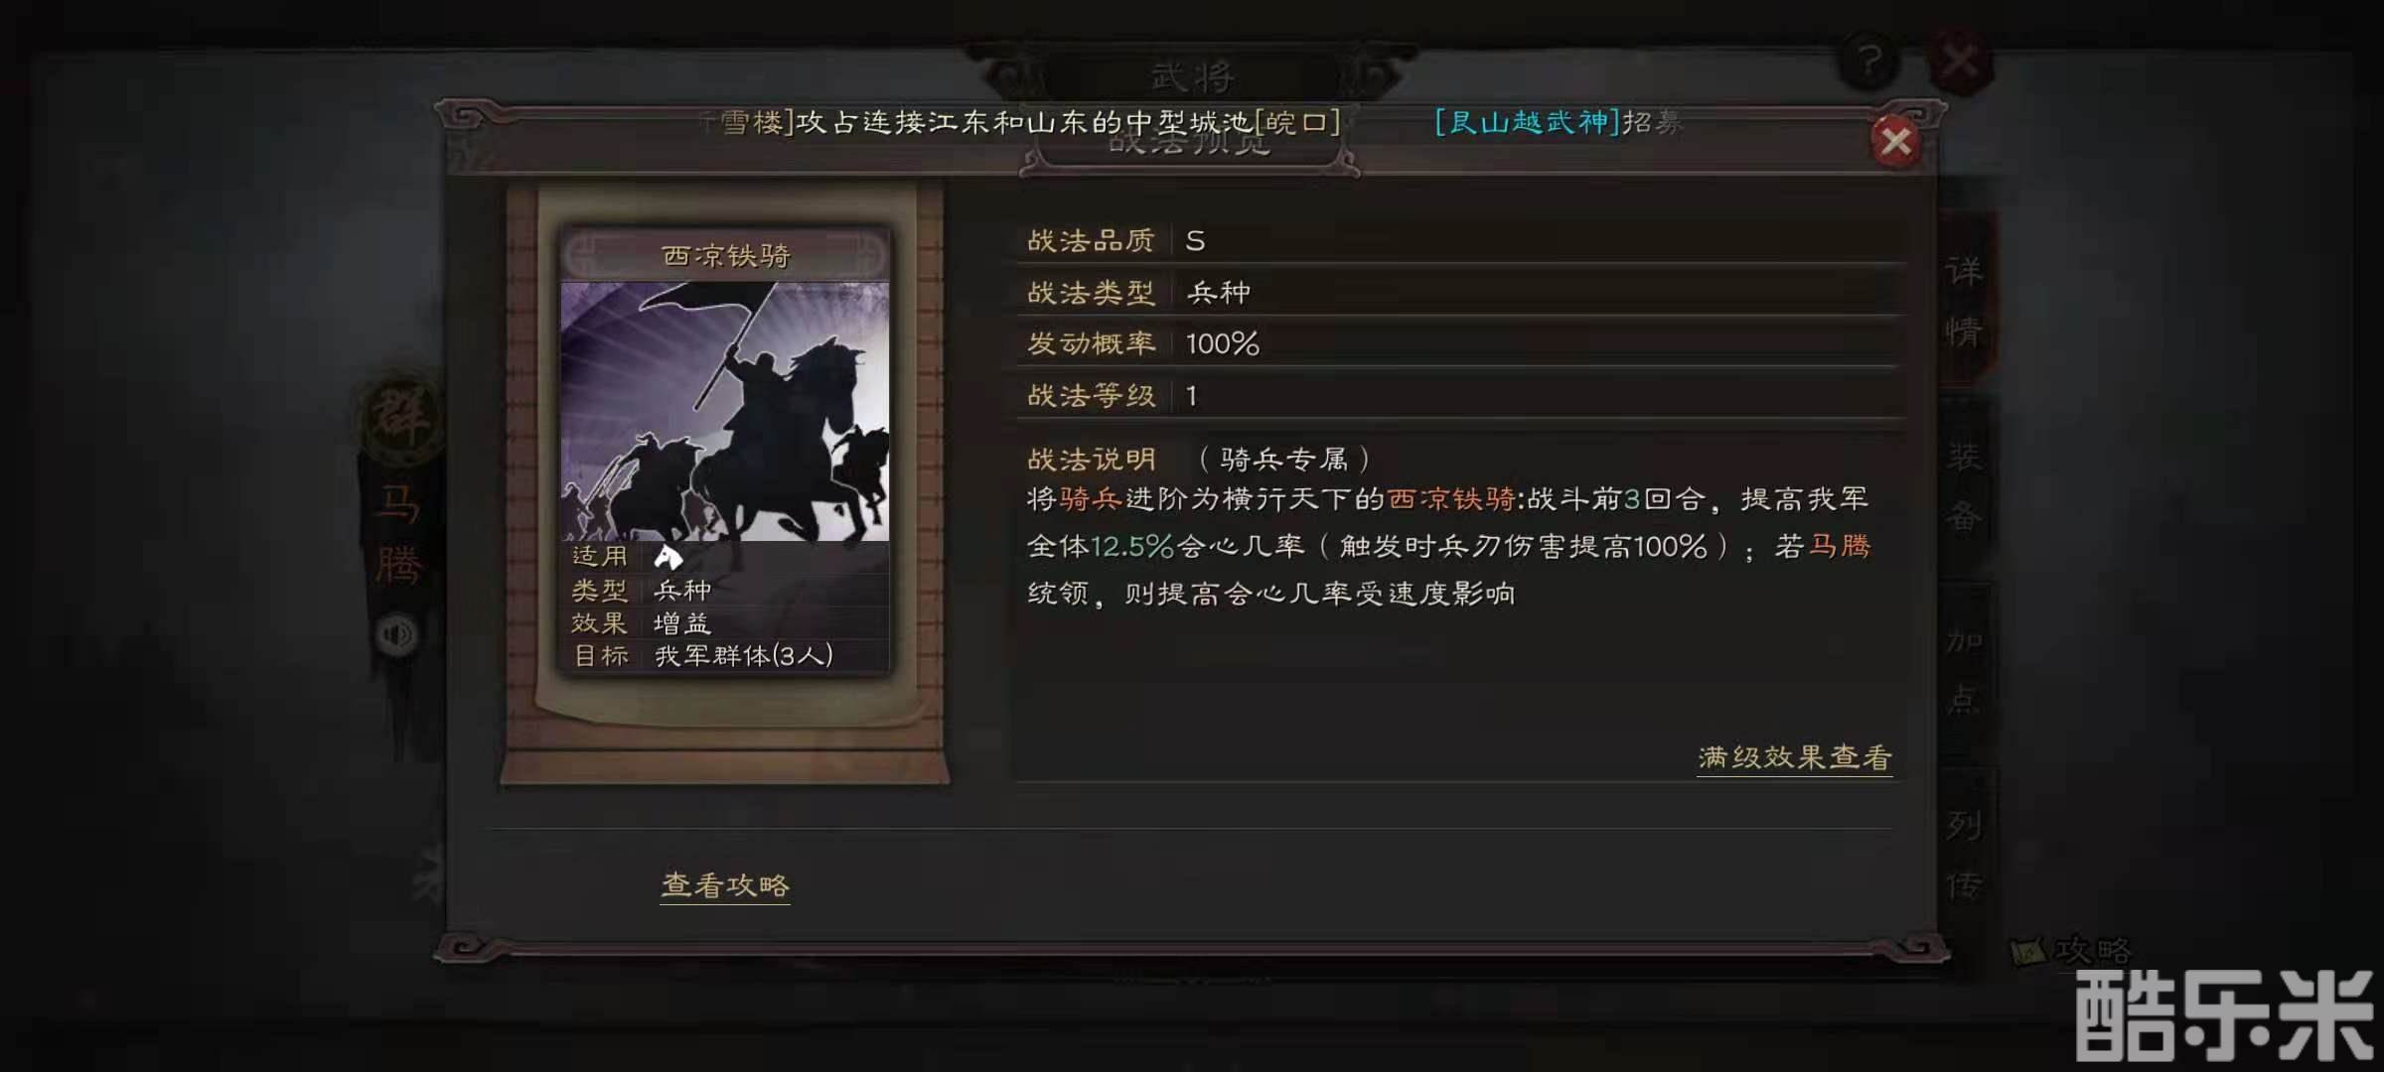Open the 满级效果查看 link

[x=1794, y=758]
